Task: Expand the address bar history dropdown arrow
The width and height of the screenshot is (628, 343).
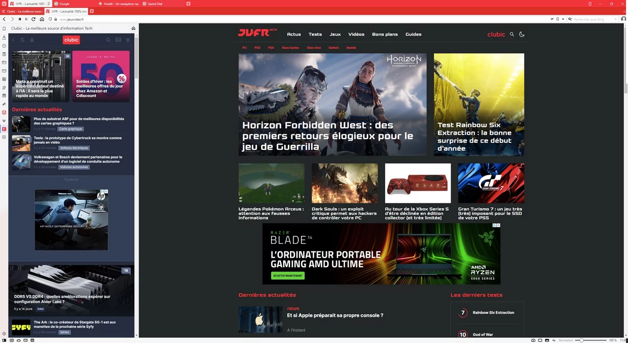Action: click(x=563, y=19)
